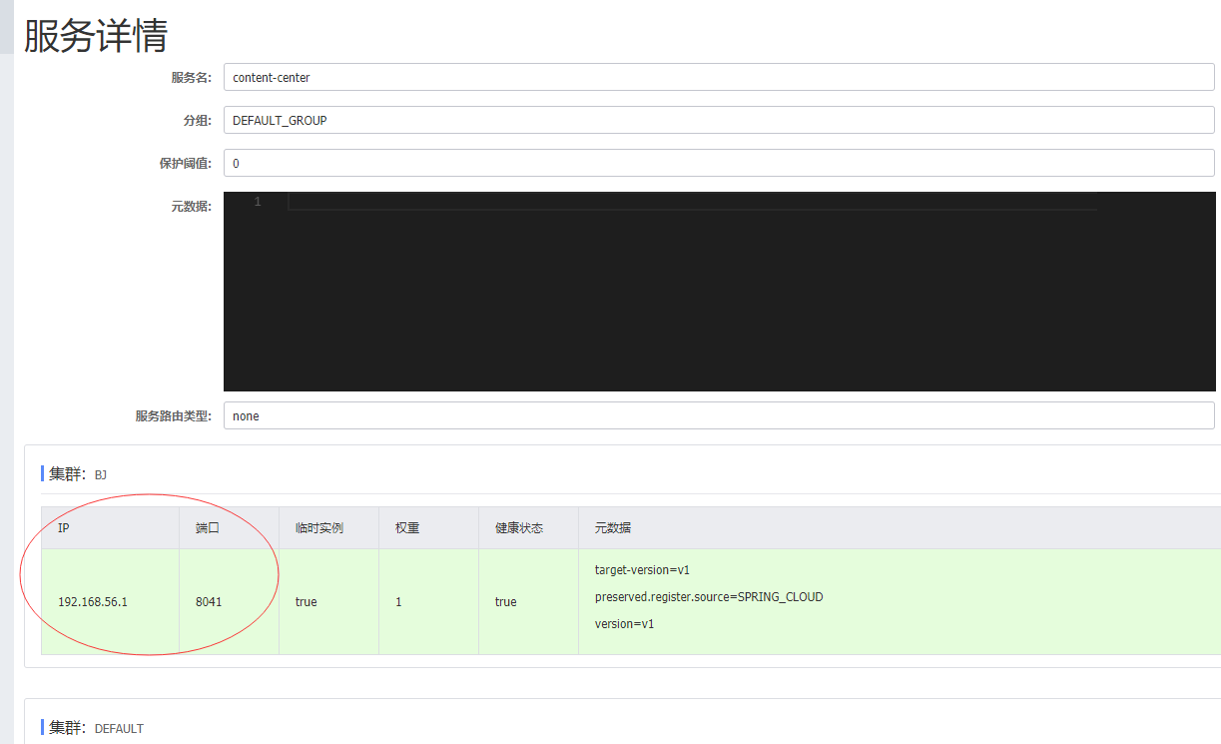Click line number 1 in metadata editor
The height and width of the screenshot is (744, 1221).
tap(257, 202)
